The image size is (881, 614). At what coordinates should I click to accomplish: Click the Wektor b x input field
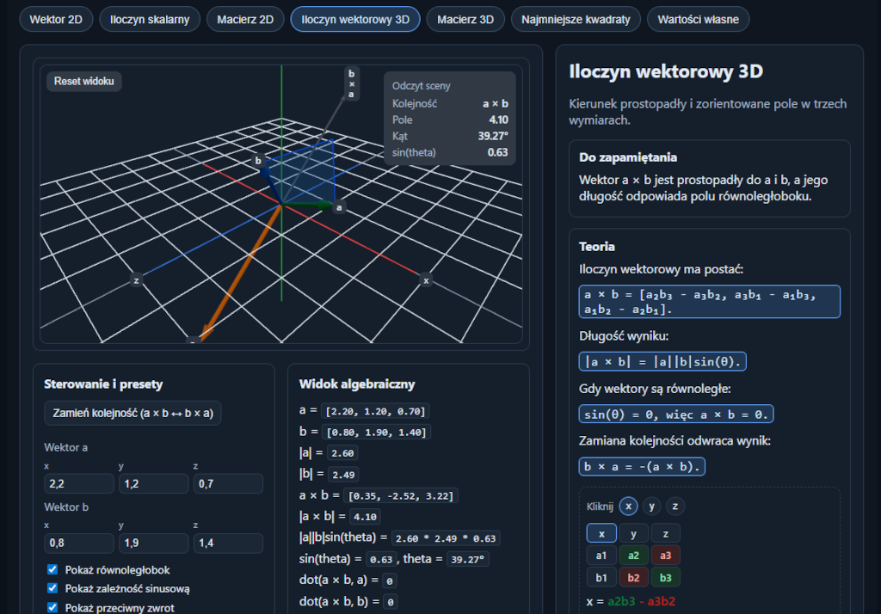(79, 543)
